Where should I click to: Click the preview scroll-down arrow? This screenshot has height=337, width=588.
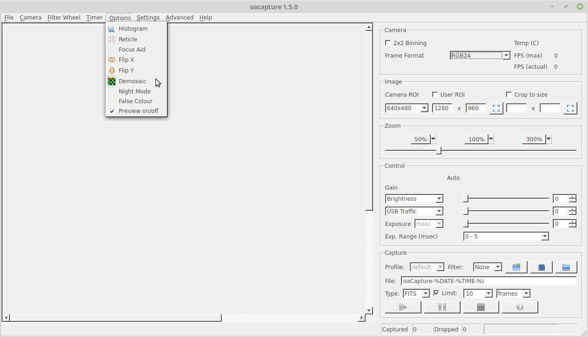point(369,310)
